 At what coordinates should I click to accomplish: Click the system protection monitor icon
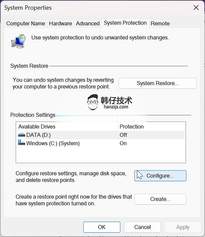pos(19,41)
